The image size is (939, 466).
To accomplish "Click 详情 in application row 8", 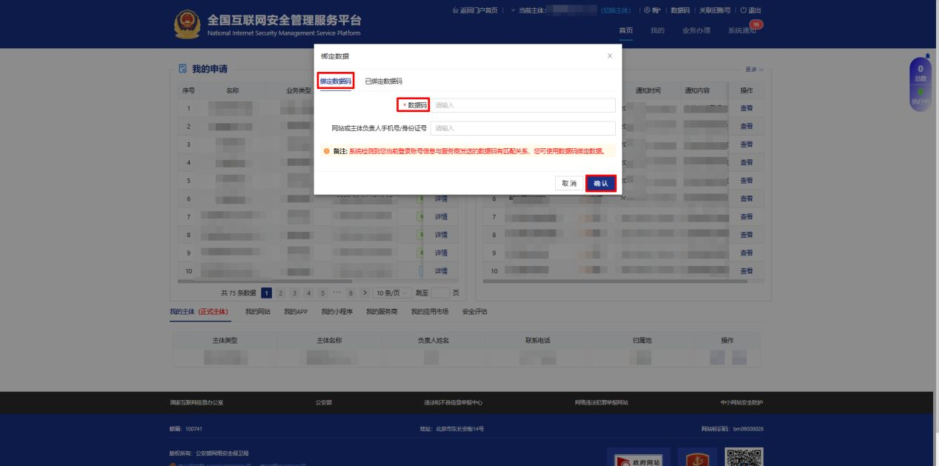I will 441,235.
